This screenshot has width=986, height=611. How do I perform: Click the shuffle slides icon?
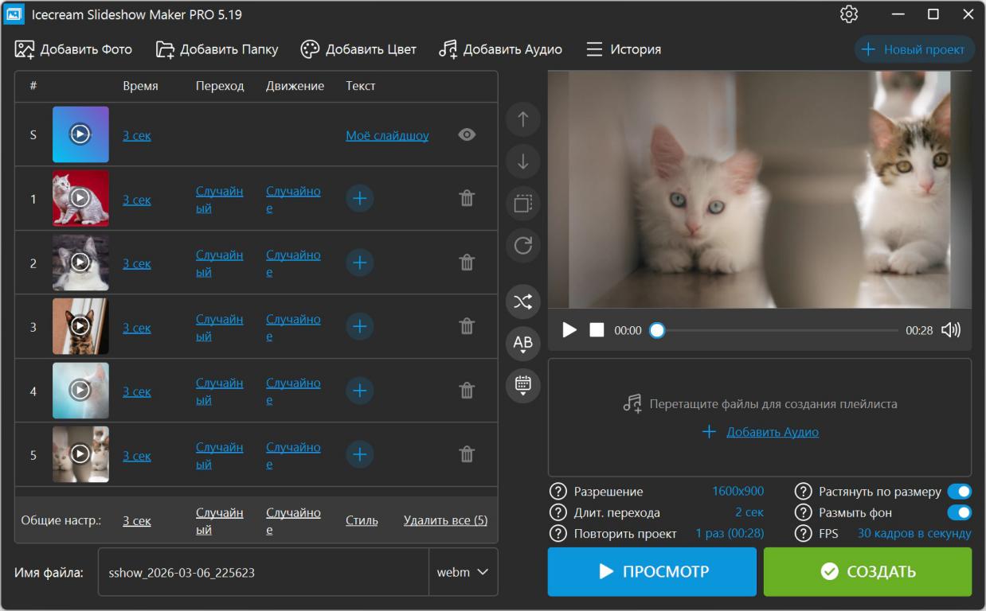(x=522, y=302)
